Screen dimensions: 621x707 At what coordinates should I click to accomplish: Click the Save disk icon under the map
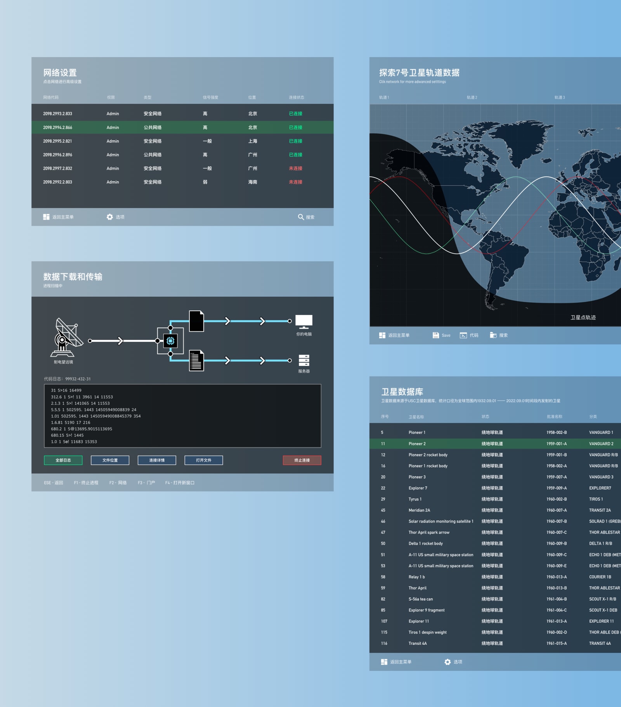[436, 335]
